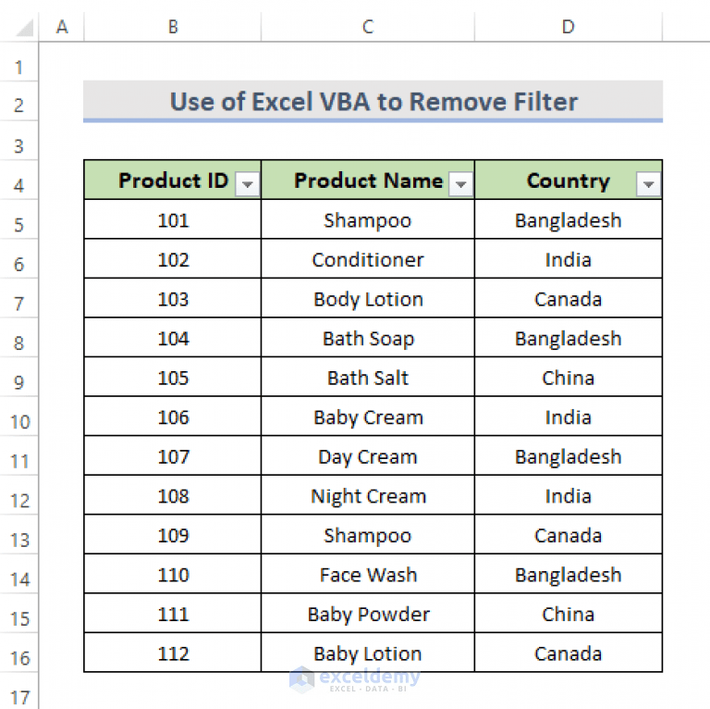Select the 'Baby Powder' cell
This screenshot has width=710, height=709.
368,615
